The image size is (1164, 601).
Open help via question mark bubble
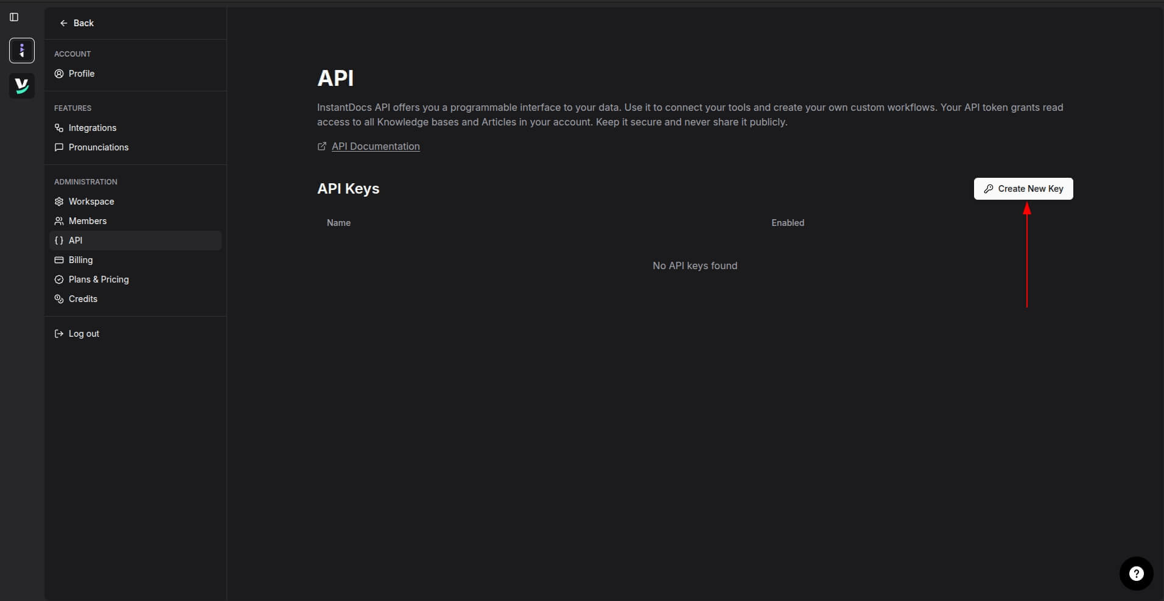1135,573
